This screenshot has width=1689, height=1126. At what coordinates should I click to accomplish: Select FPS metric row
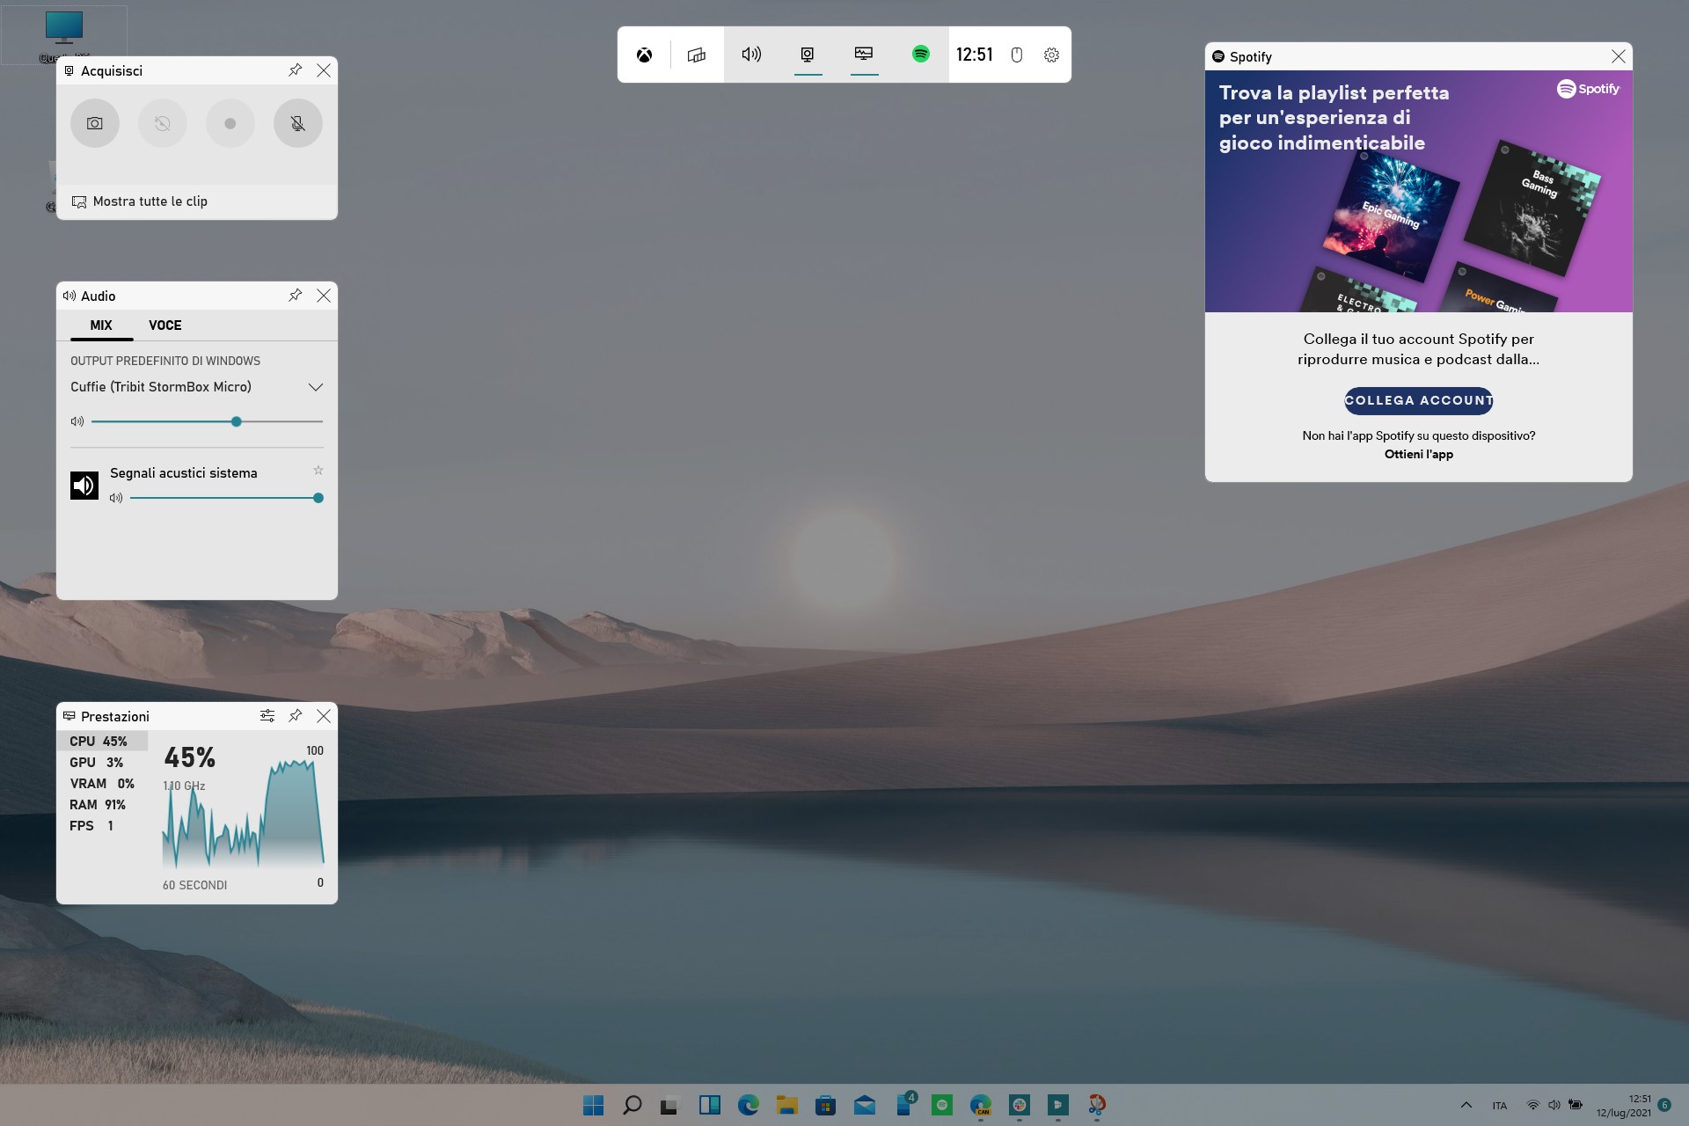point(103,826)
